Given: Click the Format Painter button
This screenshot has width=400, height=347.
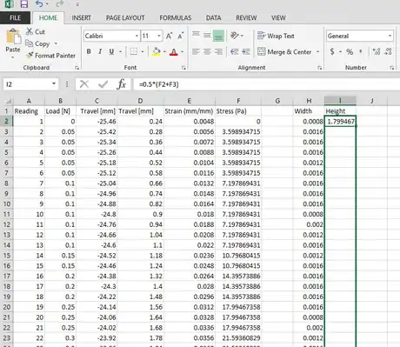Looking at the screenshot, I should click(50, 56).
